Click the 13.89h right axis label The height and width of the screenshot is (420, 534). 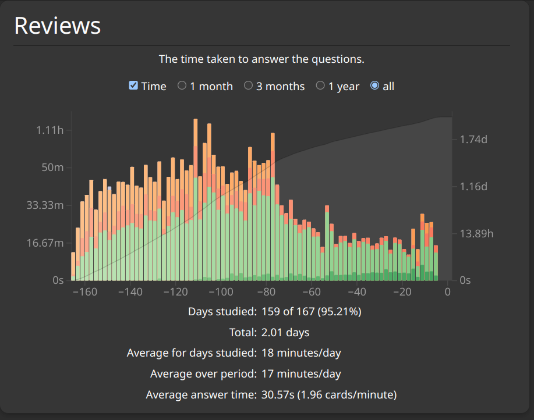click(x=476, y=234)
